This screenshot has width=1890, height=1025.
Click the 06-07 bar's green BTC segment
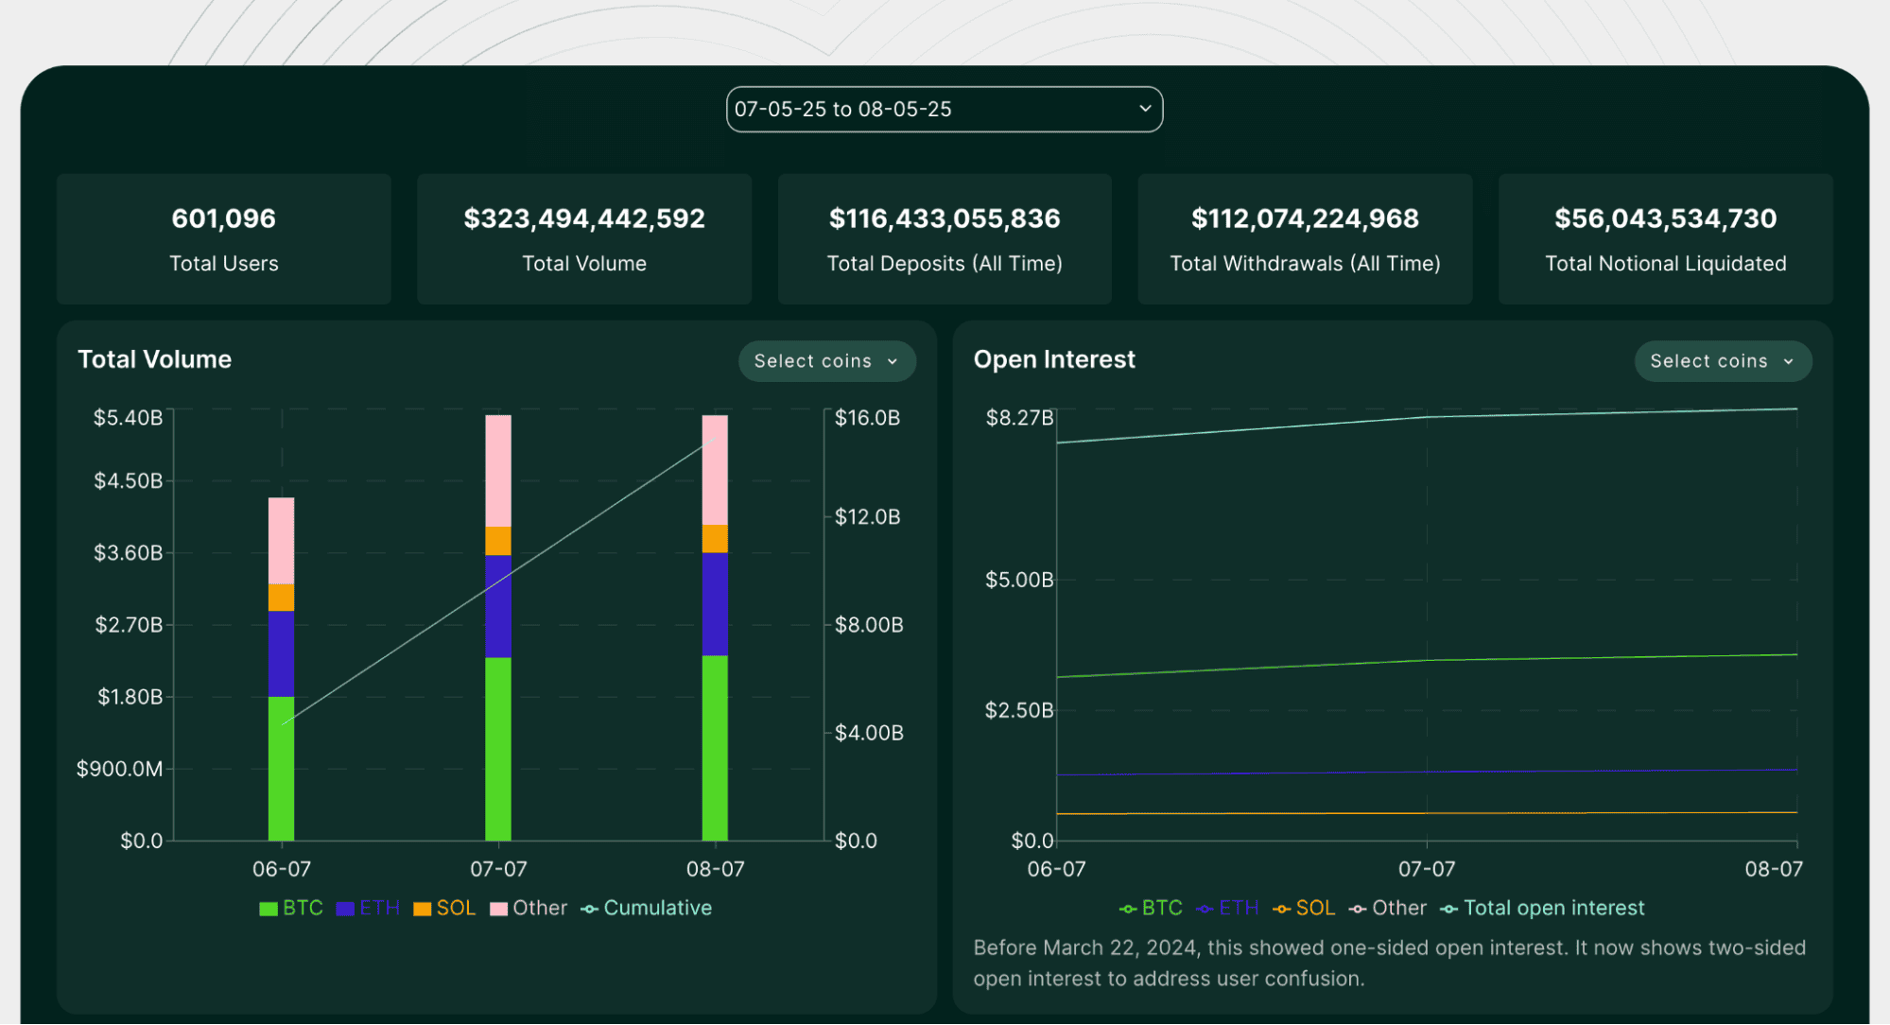click(x=281, y=768)
